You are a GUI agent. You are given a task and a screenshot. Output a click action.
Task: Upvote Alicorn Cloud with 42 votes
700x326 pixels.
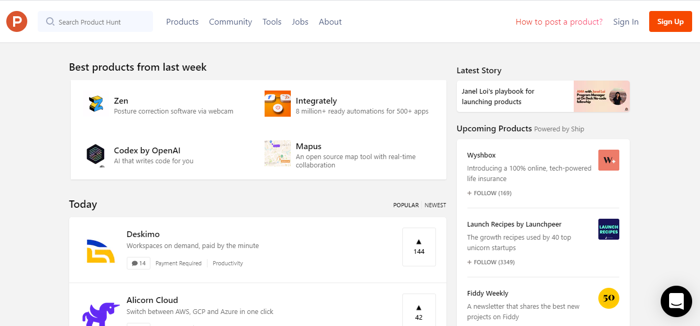point(419,310)
